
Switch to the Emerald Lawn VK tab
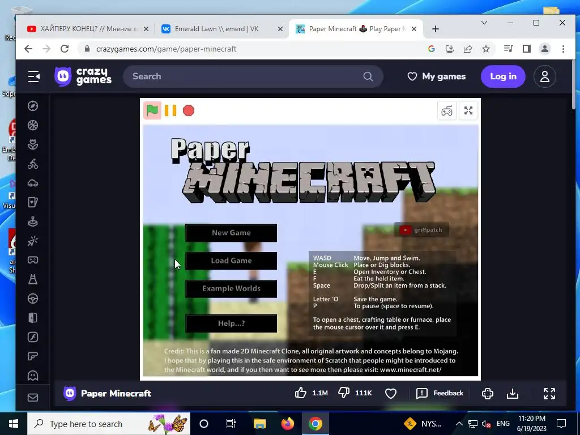(x=221, y=29)
